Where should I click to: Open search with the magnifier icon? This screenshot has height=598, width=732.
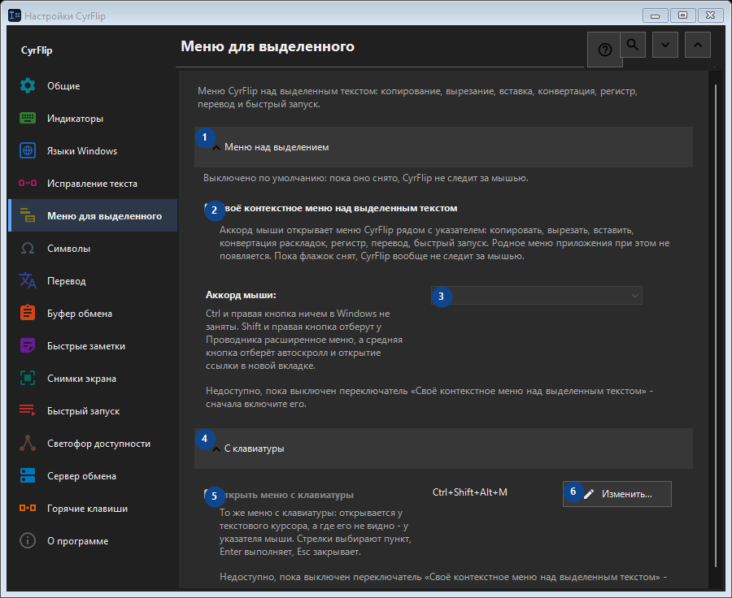click(x=633, y=45)
